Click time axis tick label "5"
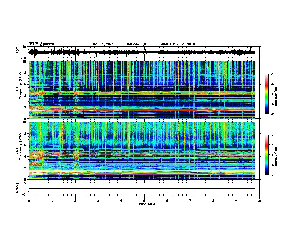 144,201
